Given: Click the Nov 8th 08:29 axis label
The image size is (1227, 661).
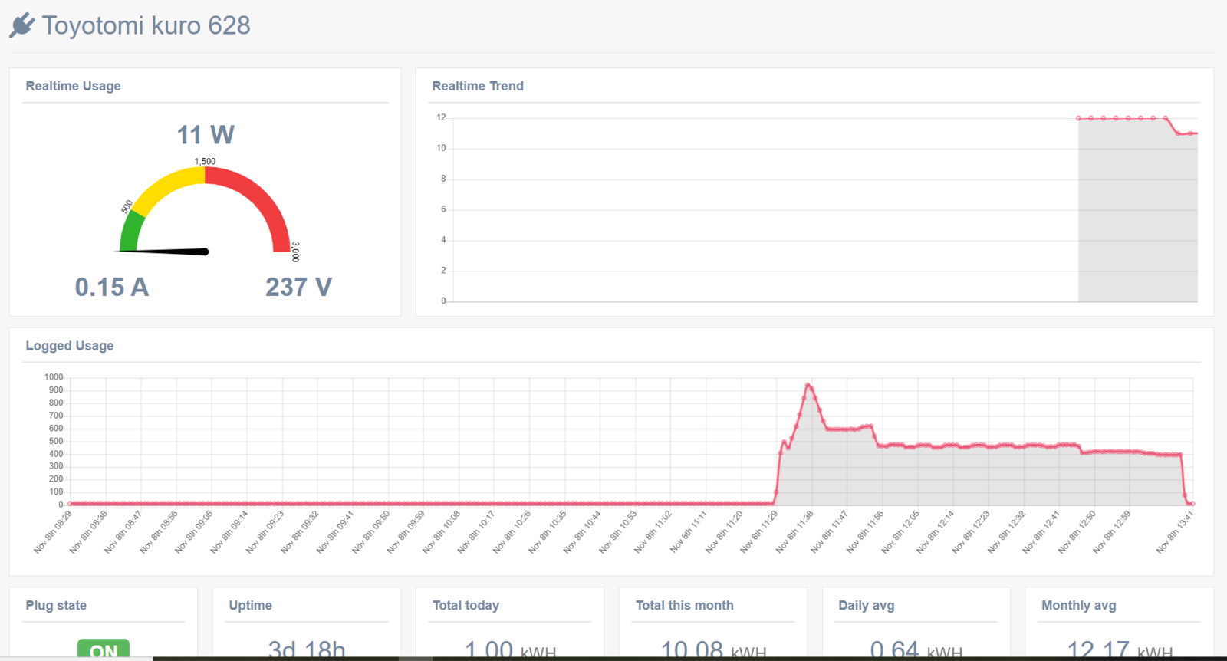Looking at the screenshot, I should (53, 532).
